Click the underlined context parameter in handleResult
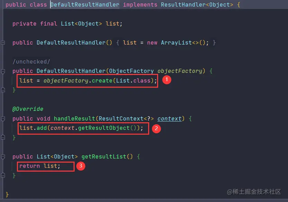Image resolution: width=288 pixels, height=202 pixels. tap(169, 119)
